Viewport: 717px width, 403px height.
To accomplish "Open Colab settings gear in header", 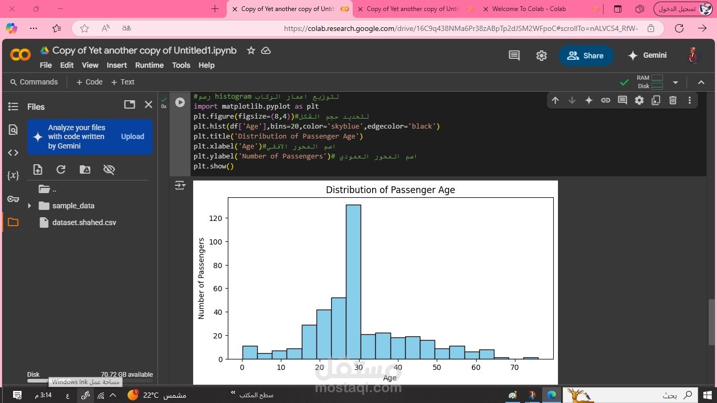I will 542,56.
